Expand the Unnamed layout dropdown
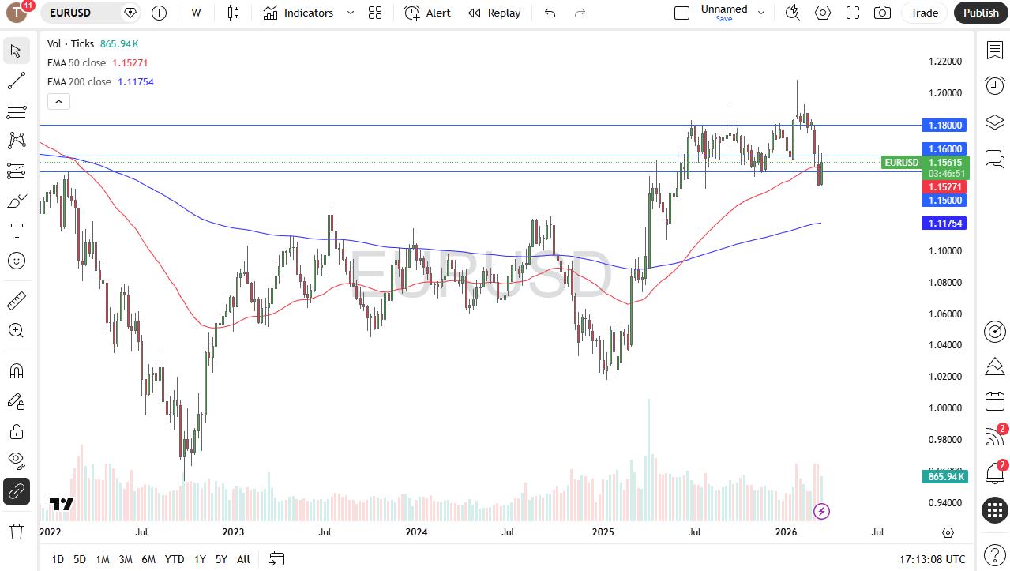This screenshot has width=1010, height=571. tap(760, 13)
